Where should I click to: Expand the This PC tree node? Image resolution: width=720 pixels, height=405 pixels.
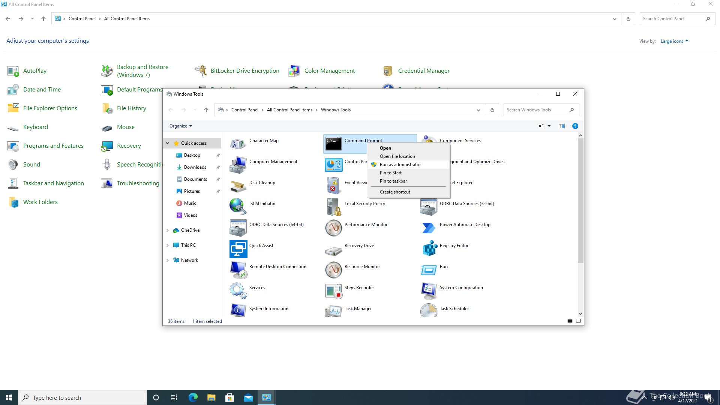click(x=168, y=245)
